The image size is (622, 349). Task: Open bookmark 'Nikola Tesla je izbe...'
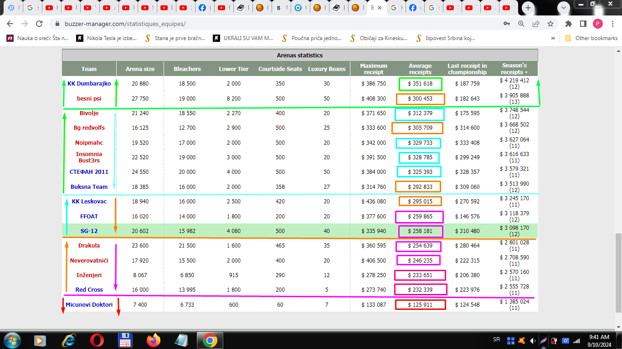[107, 38]
